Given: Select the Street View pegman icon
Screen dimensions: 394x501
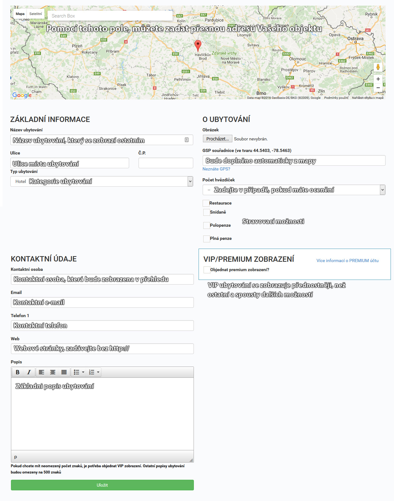Looking at the screenshot, I should (378, 67).
